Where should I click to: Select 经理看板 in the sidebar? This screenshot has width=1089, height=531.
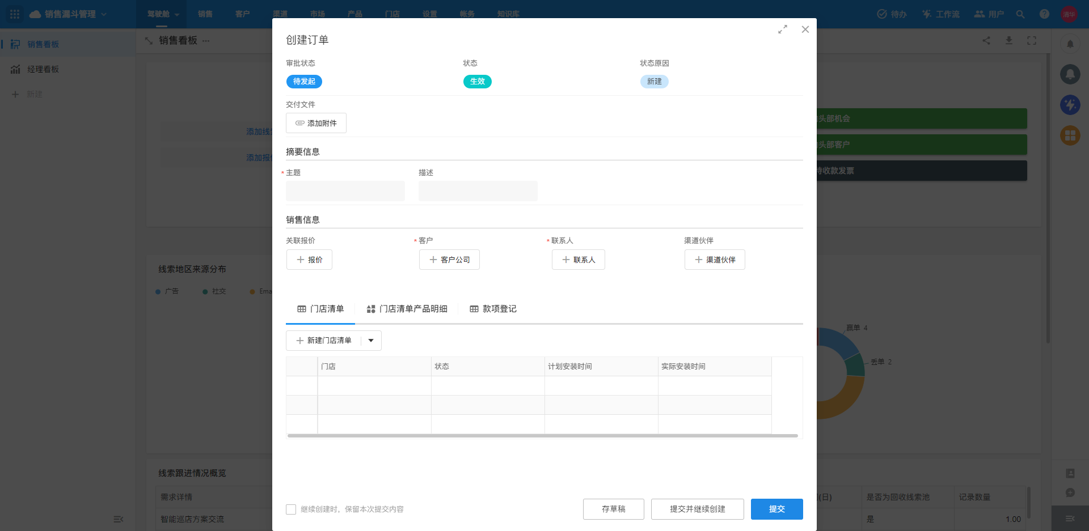pyautogui.click(x=68, y=69)
